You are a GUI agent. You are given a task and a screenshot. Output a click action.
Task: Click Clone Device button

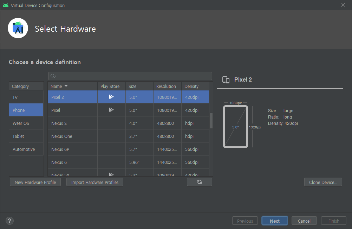(x=323, y=182)
